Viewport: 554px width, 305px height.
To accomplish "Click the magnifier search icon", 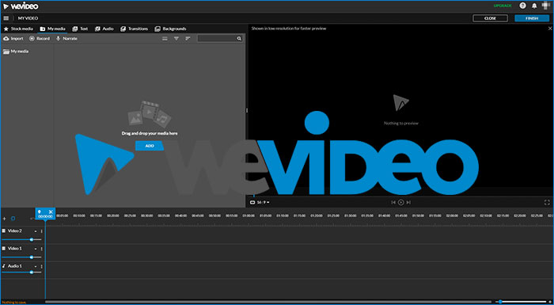I will [x=239, y=39].
